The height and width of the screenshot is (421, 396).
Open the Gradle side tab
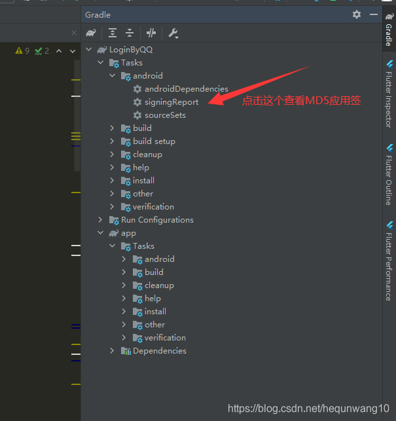tap(389, 29)
